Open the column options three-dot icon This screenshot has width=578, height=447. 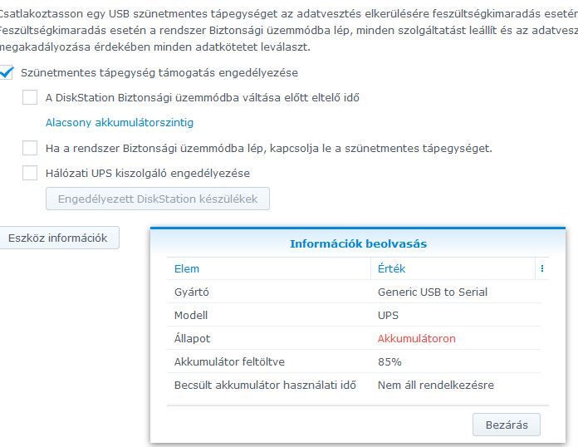click(542, 269)
